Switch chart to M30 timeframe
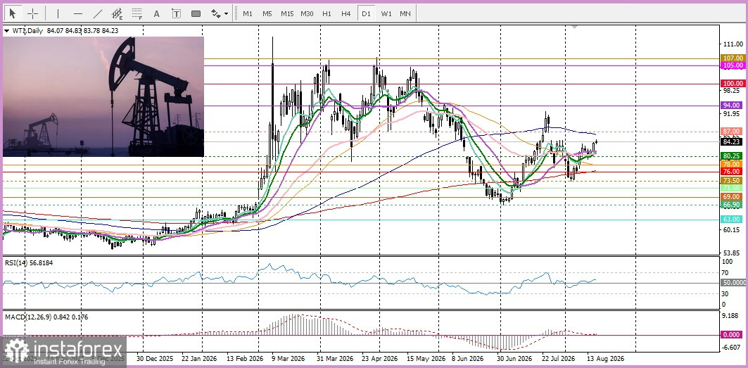The width and height of the screenshot is (748, 368). (308, 13)
